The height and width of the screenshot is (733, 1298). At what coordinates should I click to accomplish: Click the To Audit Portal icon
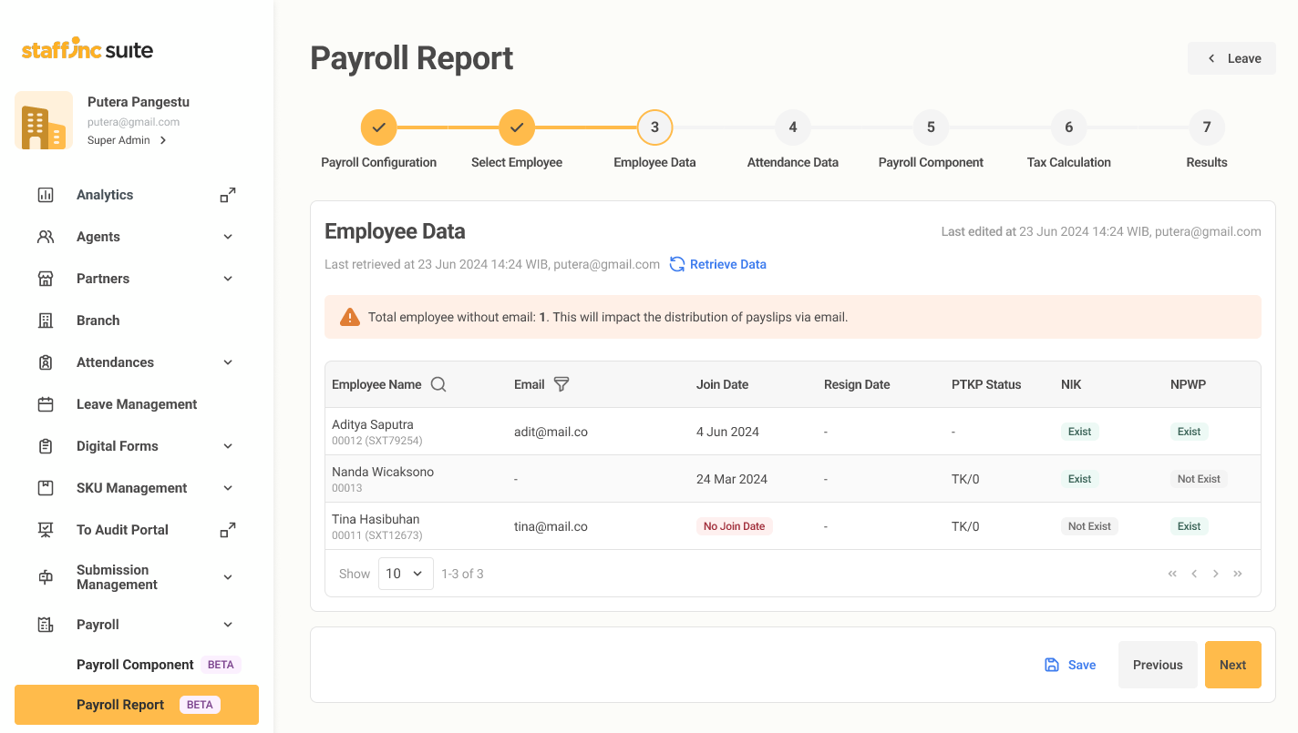pyautogui.click(x=46, y=530)
